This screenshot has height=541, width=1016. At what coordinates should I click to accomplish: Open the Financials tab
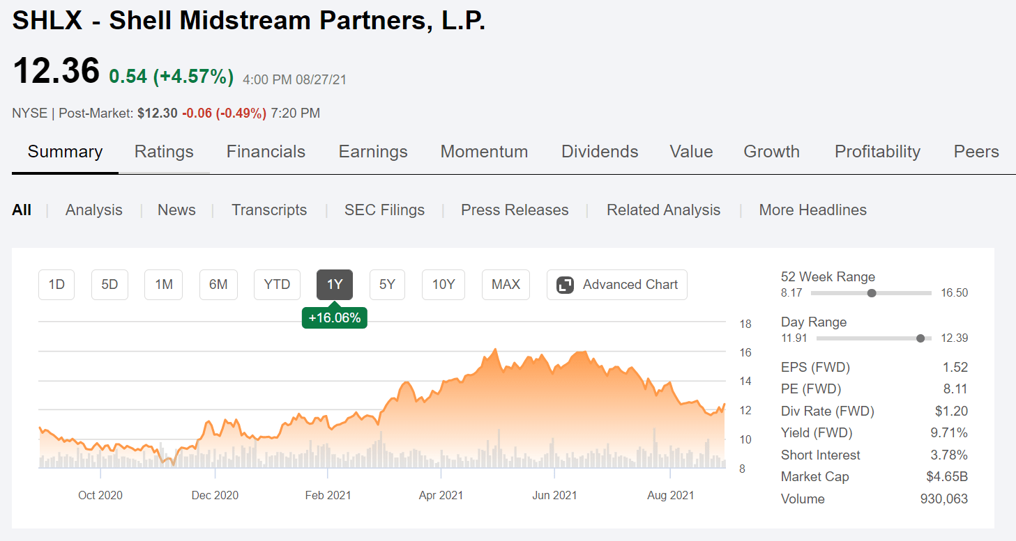coord(266,151)
